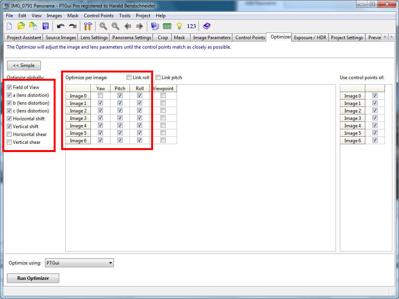Image resolution: width=399 pixels, height=299 pixels.
Task: Open the hammer and wrench tools icon
Action: tap(88, 26)
